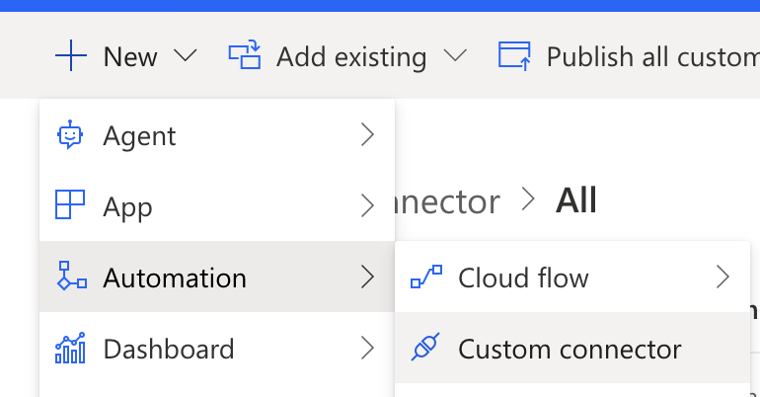Screen dimensions: 760x397
Task: Expand the App submenu chevron
Action: [368, 206]
